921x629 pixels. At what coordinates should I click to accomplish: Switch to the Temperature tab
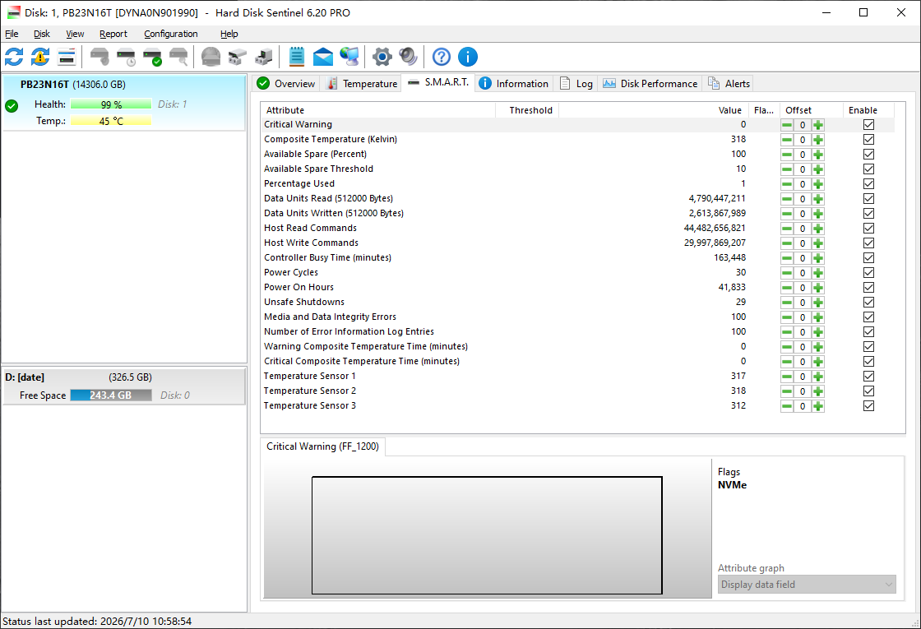click(x=362, y=83)
